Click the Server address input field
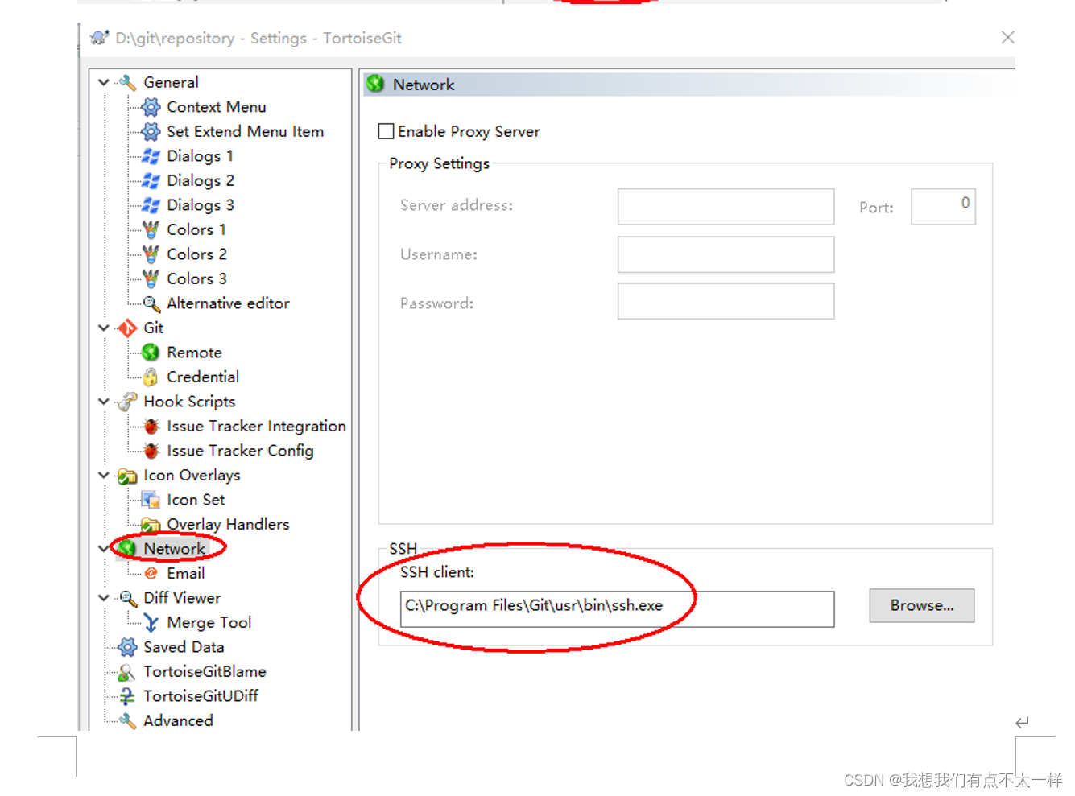Screen dimensions: 1075x796 coord(726,207)
